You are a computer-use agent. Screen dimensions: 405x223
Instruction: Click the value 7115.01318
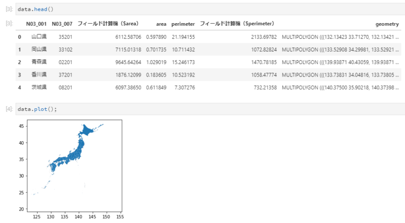(128, 50)
